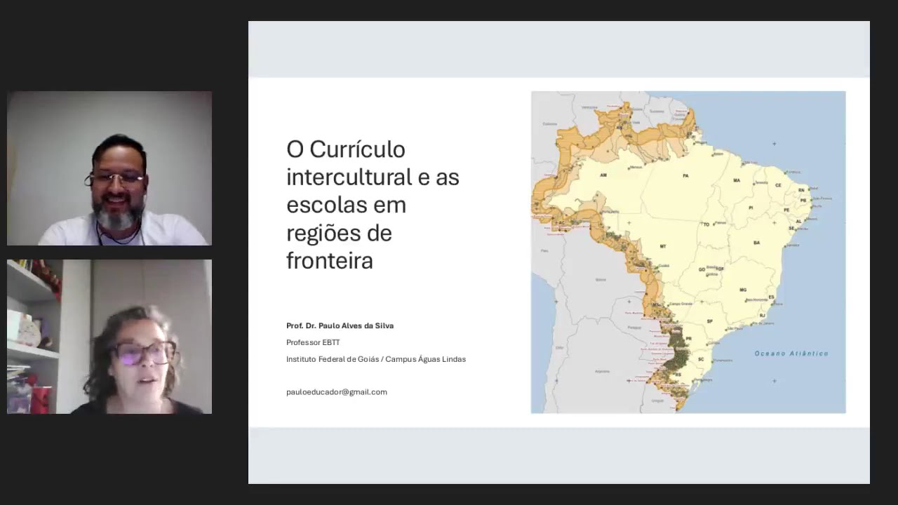Click the 'PA' state label on map
This screenshot has height=505, width=898.
[x=685, y=175]
